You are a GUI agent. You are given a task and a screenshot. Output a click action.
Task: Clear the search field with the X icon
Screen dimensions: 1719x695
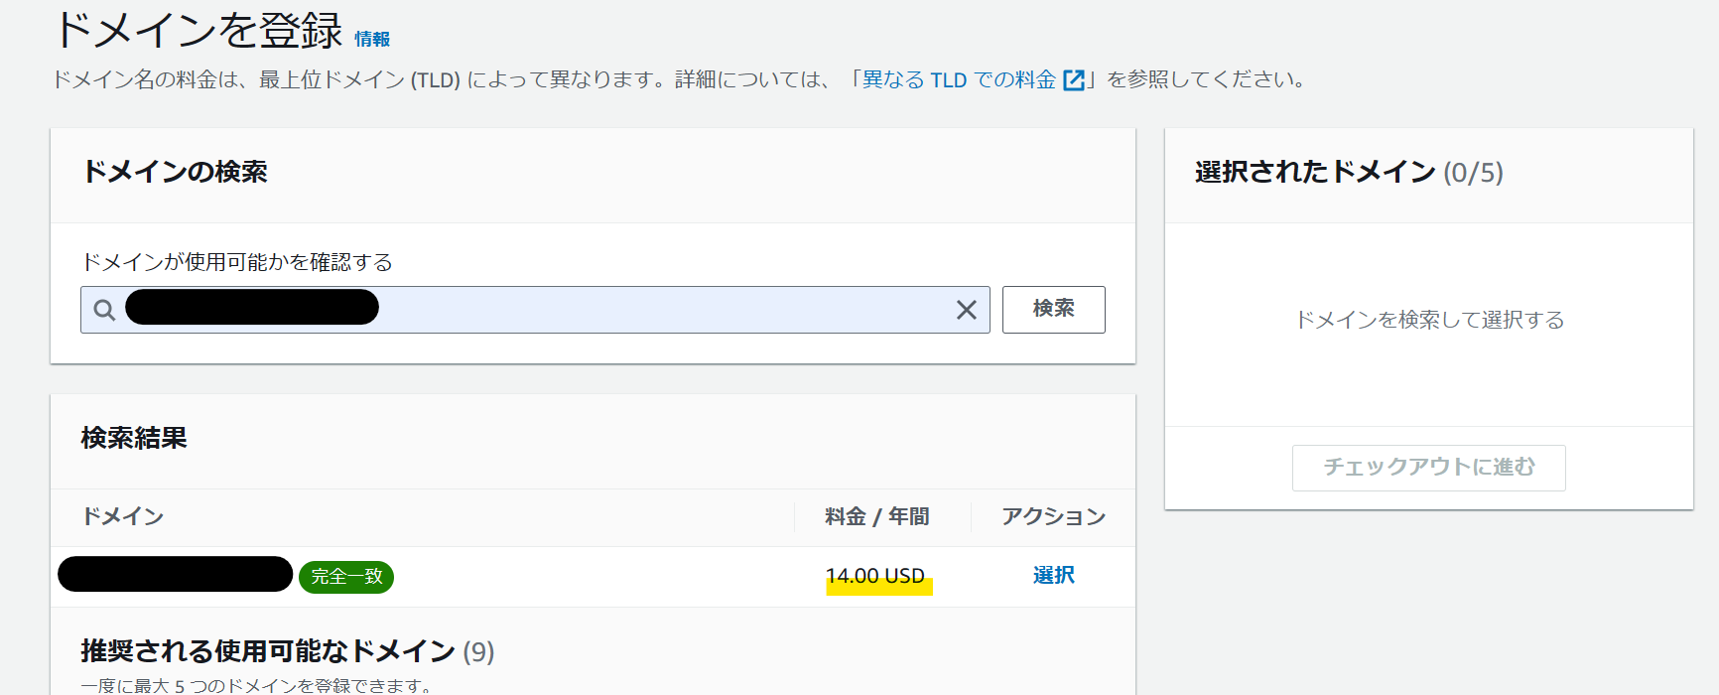pos(966,310)
